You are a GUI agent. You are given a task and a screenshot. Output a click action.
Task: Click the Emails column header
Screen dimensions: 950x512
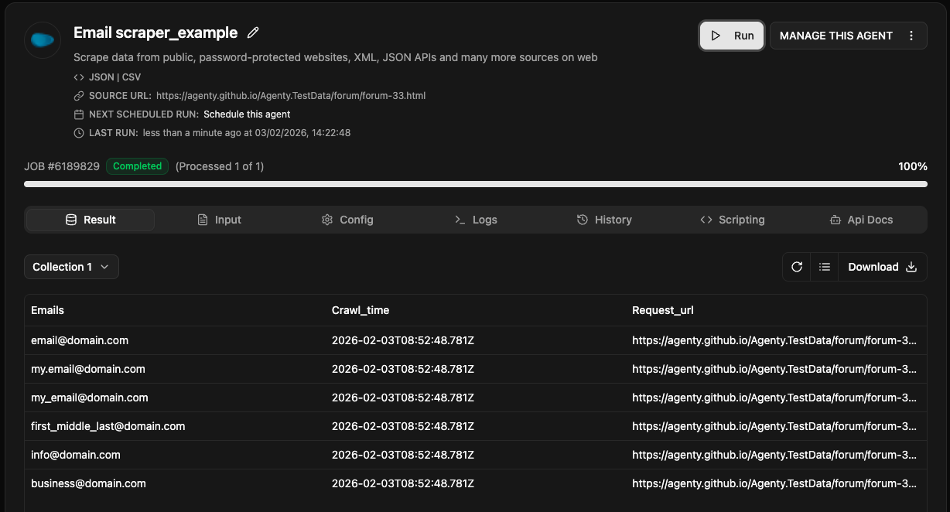pyautogui.click(x=48, y=310)
